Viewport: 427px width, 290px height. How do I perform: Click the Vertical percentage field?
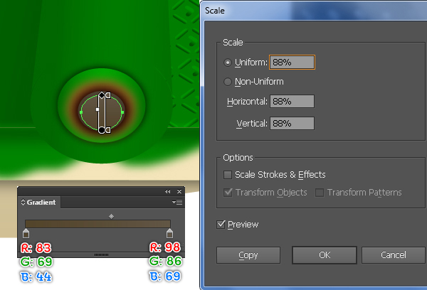(292, 123)
